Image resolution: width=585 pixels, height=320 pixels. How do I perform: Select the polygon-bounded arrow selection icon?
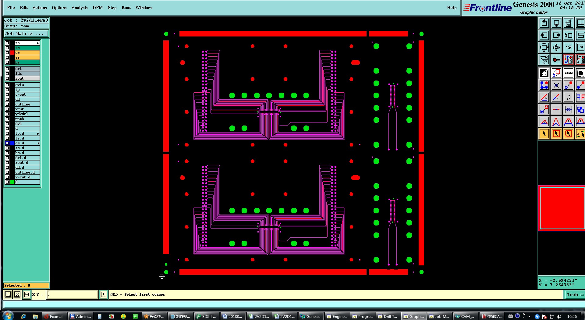coord(569,134)
